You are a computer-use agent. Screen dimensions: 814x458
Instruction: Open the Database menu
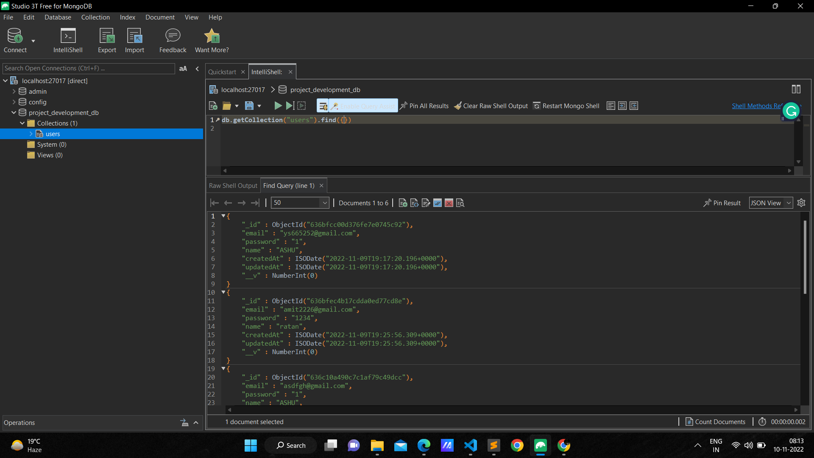click(57, 17)
